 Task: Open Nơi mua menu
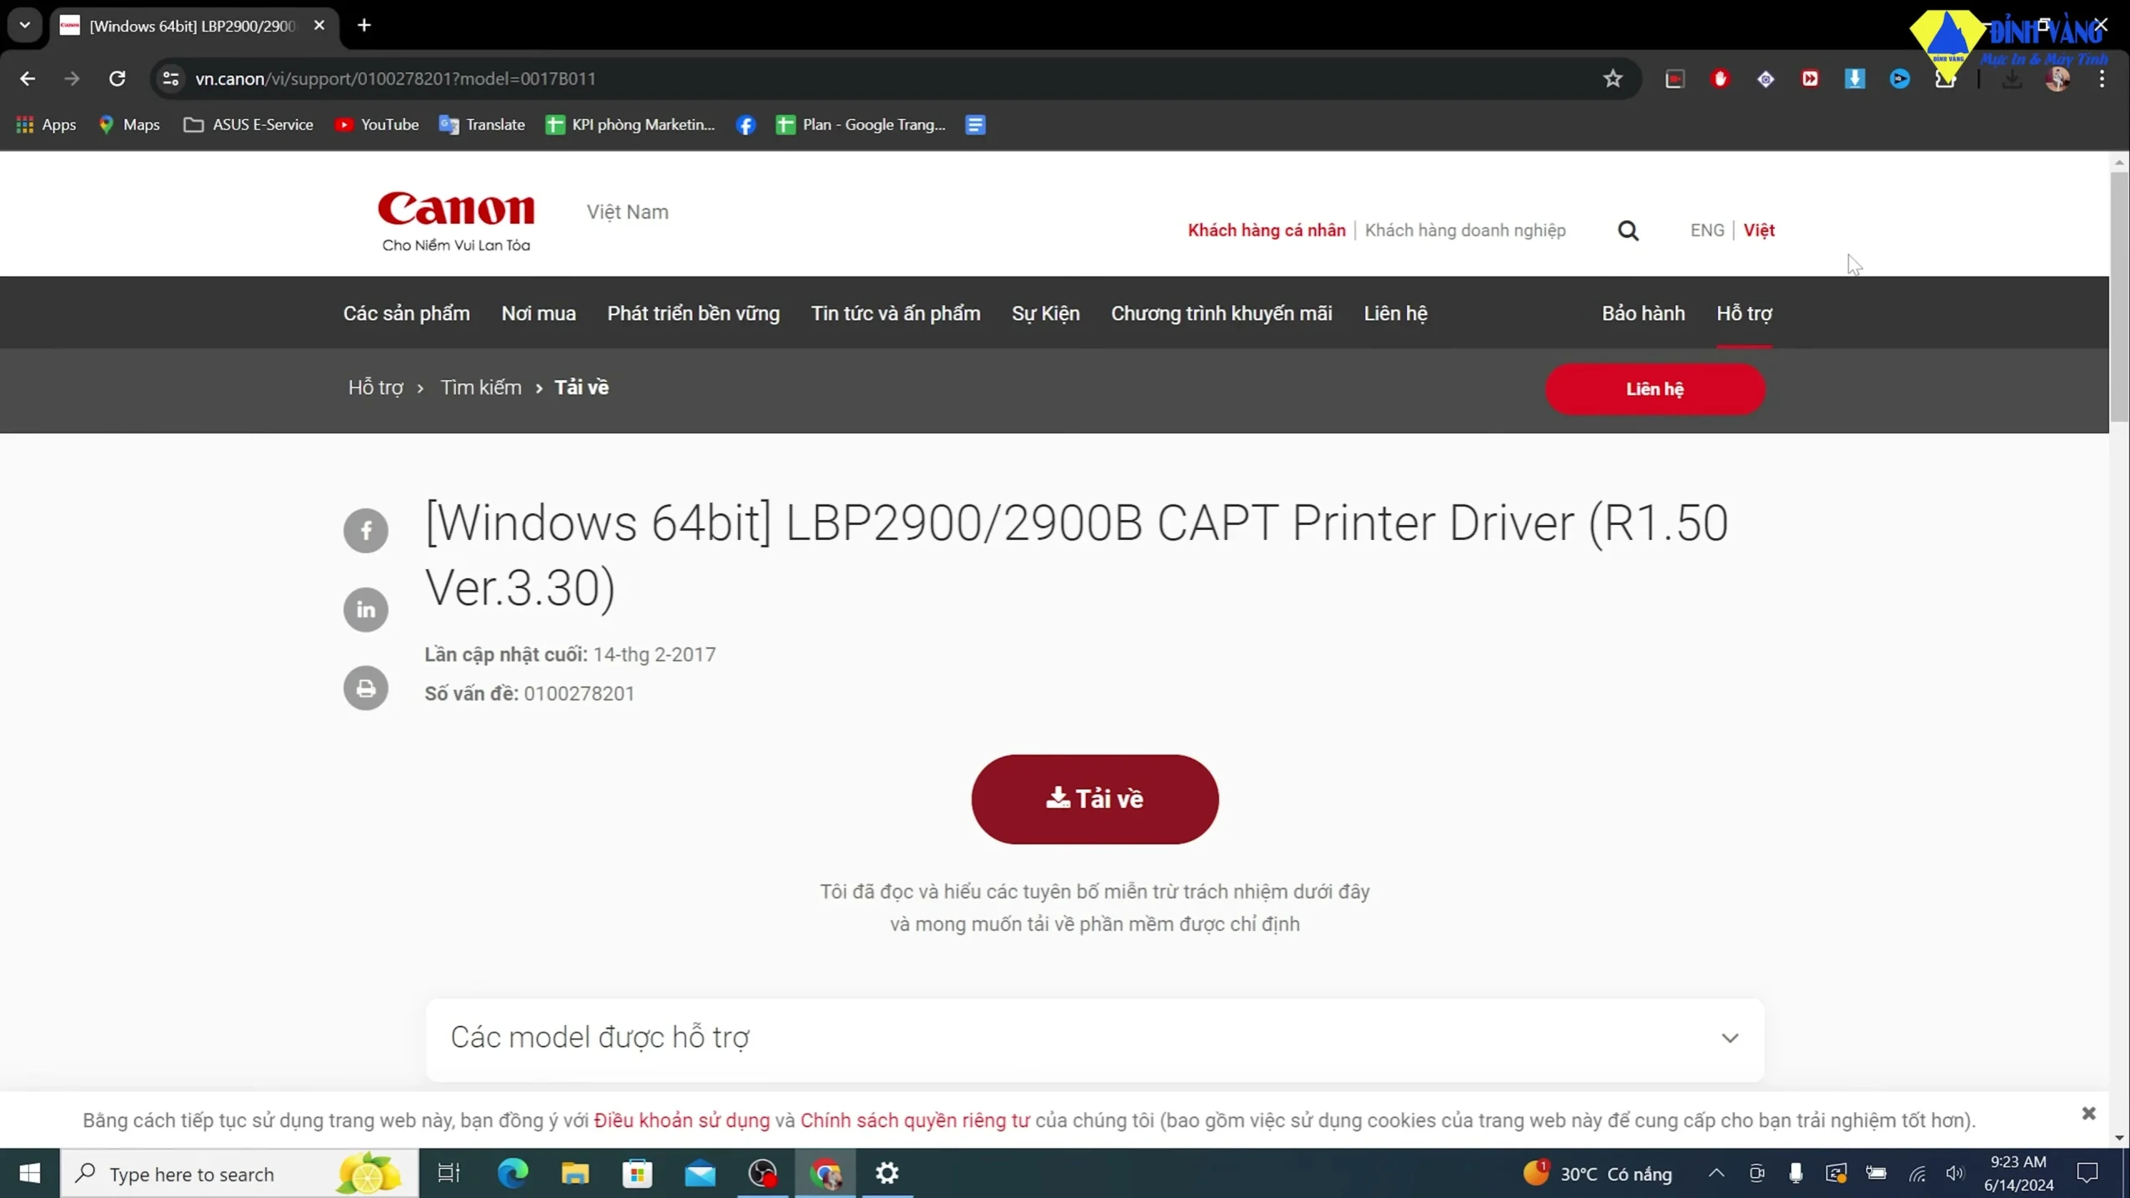538,314
